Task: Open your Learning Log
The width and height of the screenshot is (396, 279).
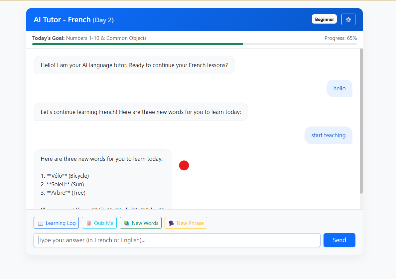Action: coord(56,223)
